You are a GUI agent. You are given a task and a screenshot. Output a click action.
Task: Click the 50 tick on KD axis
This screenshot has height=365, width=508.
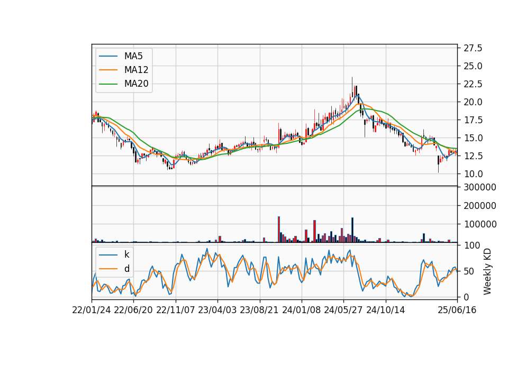coord(469,271)
